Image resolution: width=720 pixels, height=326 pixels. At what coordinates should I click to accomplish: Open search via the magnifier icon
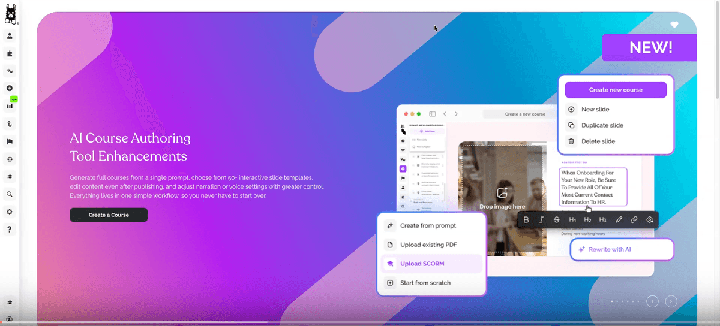tap(10, 194)
